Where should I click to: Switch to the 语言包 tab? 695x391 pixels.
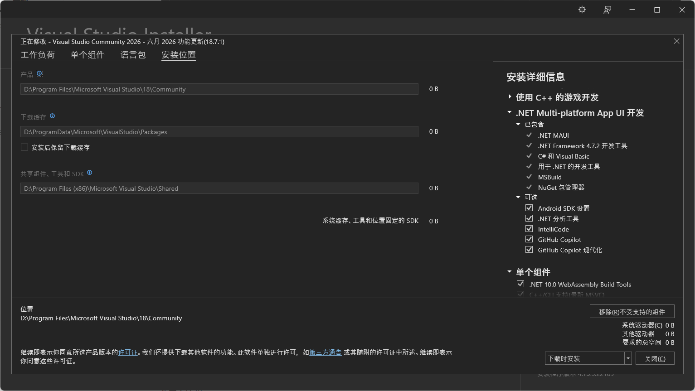point(133,54)
